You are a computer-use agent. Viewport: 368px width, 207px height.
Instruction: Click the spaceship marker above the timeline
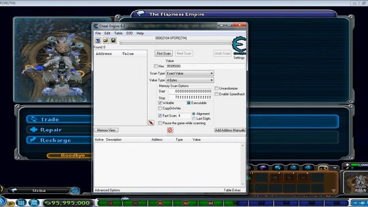click(125, 198)
